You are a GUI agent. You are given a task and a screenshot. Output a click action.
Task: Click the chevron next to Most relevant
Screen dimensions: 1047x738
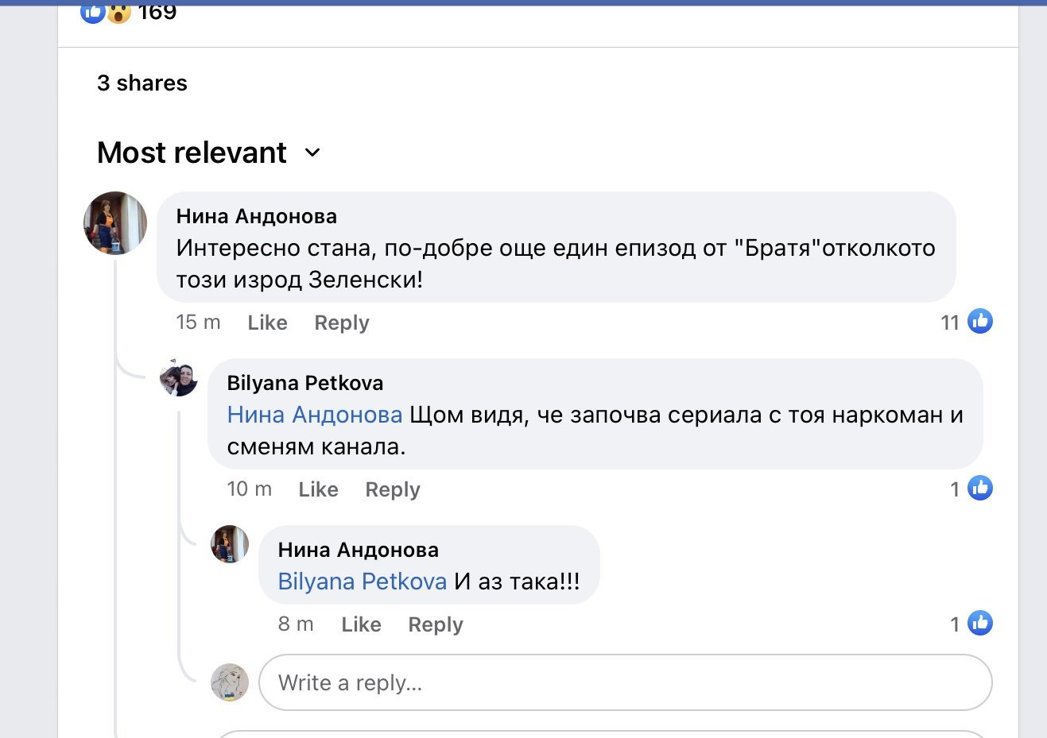tap(312, 153)
